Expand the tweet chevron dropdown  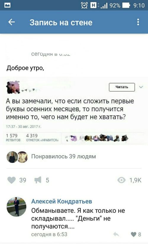tap(141, 87)
